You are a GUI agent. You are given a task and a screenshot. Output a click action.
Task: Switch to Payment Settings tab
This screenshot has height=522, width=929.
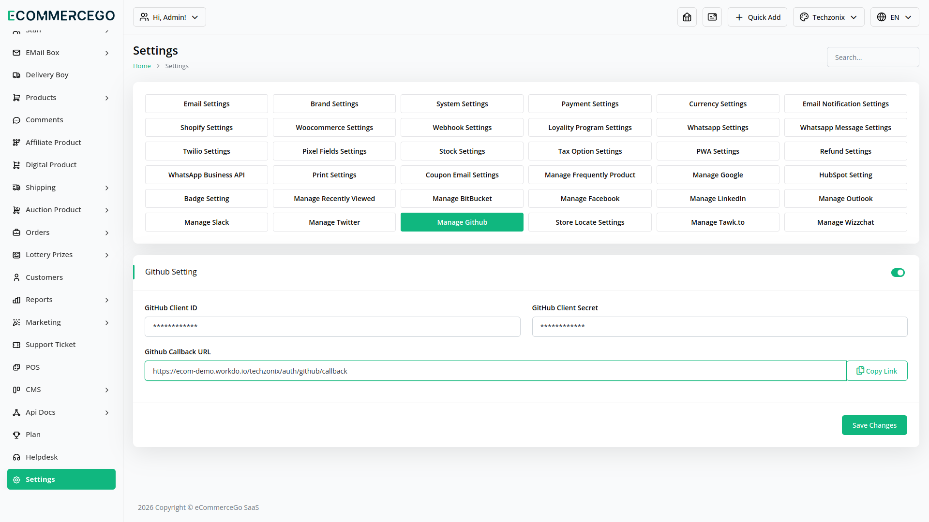point(590,104)
